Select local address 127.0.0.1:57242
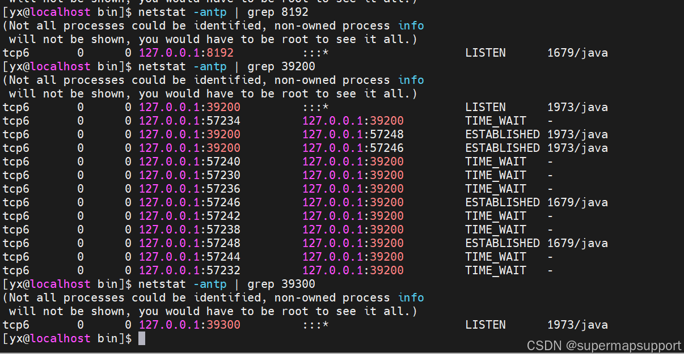684x357 pixels. 189,216
